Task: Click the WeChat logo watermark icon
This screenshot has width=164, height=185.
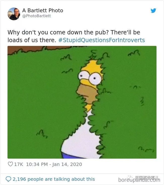Action: [130, 178]
